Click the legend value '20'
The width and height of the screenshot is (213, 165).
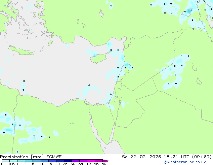coord(57,164)
